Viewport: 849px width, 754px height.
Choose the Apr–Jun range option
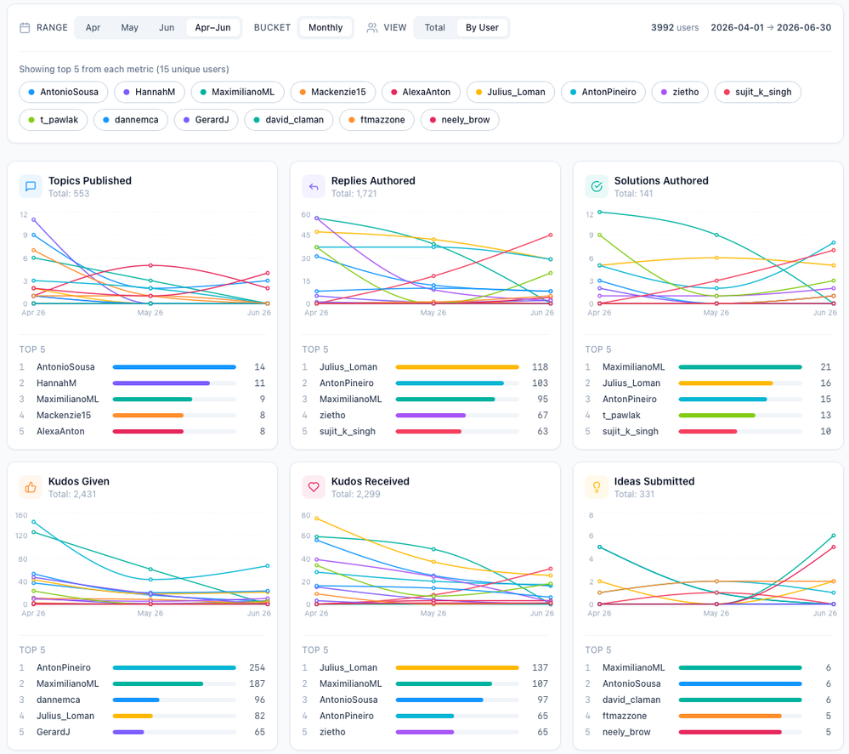212,27
